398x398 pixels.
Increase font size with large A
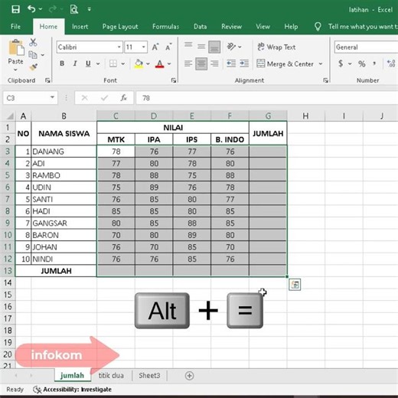click(x=155, y=47)
